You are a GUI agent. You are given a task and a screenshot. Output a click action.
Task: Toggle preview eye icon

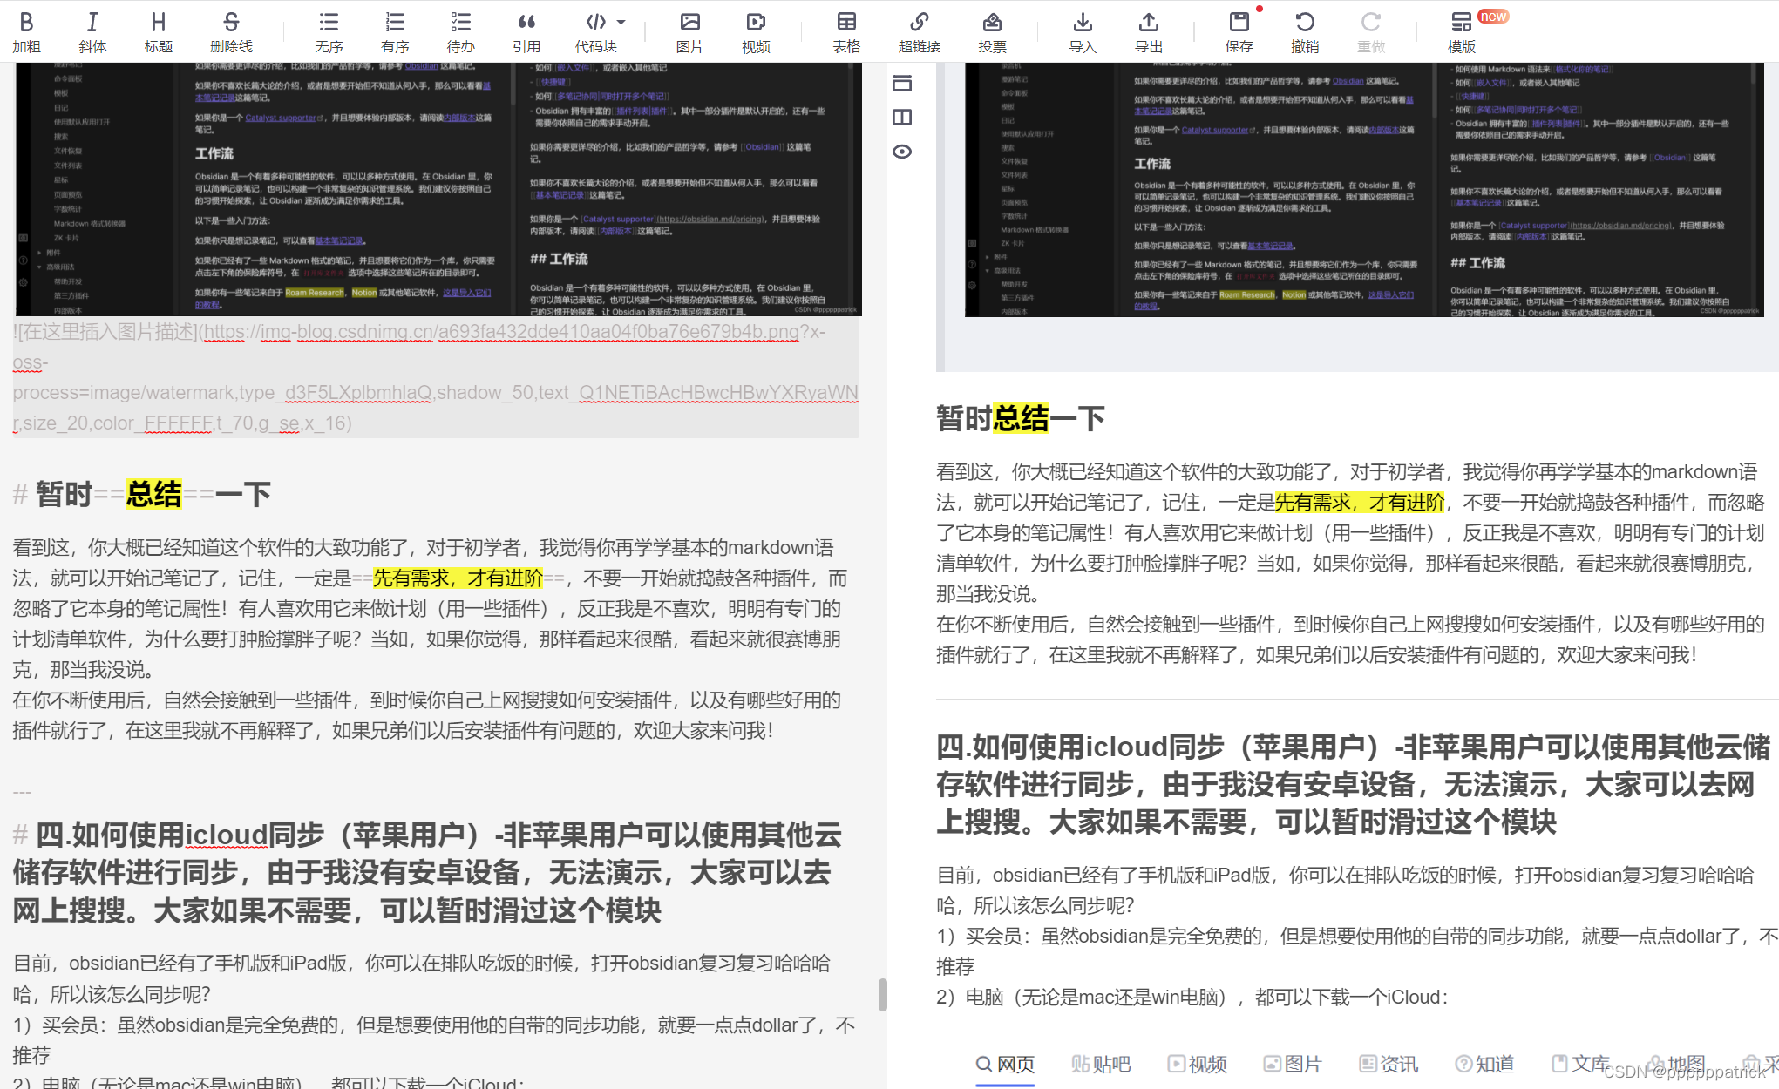(x=902, y=152)
